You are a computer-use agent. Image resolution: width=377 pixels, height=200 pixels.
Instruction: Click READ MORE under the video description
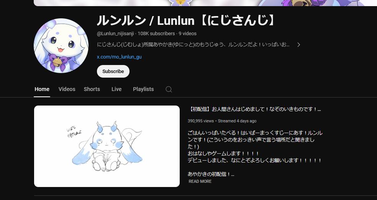point(200,181)
